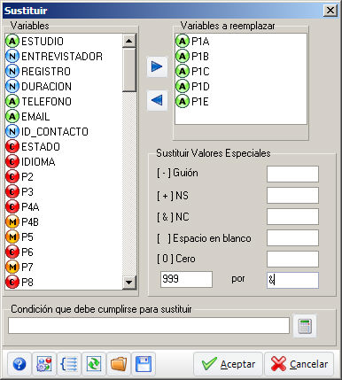The height and width of the screenshot is (380, 342).
Task: Click the blue help question mark icon
Action: pyautogui.click(x=19, y=364)
